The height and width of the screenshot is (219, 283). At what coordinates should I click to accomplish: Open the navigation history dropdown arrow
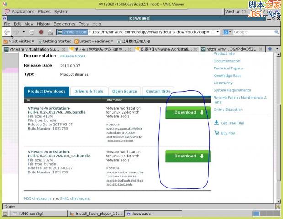pyautogui.click(x=24, y=32)
